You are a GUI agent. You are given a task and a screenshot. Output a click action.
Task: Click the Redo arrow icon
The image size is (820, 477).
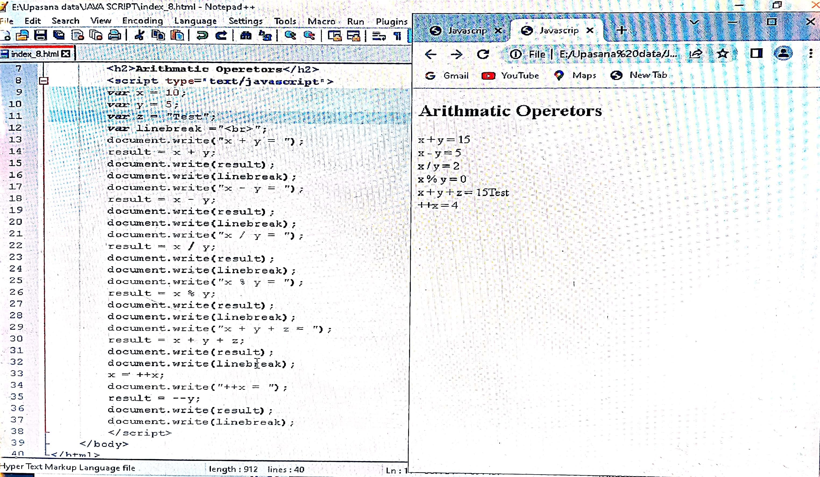pos(222,35)
